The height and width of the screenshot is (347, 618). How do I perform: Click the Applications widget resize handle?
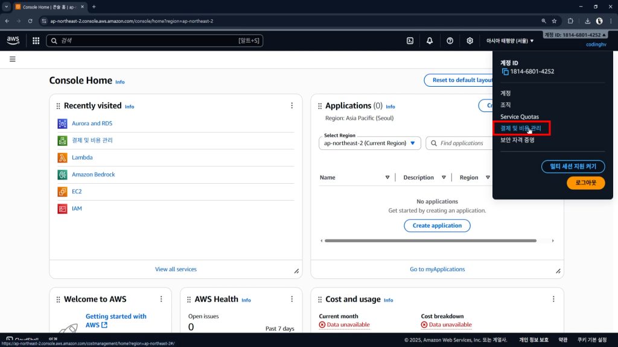(x=558, y=271)
